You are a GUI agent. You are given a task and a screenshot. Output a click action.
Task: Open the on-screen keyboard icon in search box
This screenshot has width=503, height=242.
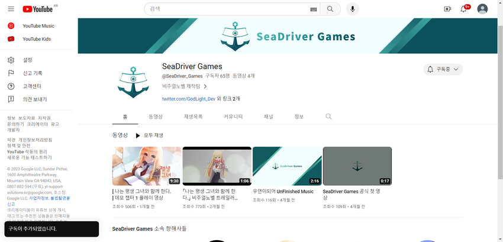click(x=314, y=9)
